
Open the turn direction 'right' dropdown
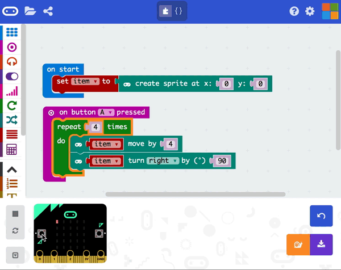point(163,161)
